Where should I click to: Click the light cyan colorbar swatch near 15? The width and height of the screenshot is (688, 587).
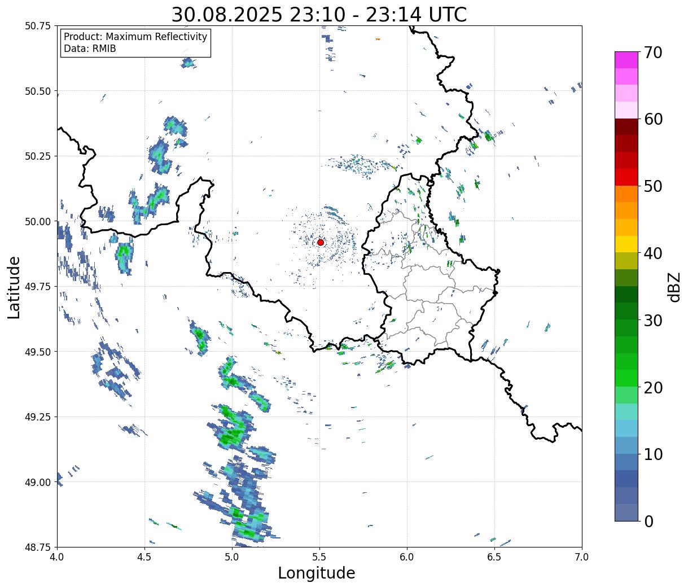click(626, 411)
